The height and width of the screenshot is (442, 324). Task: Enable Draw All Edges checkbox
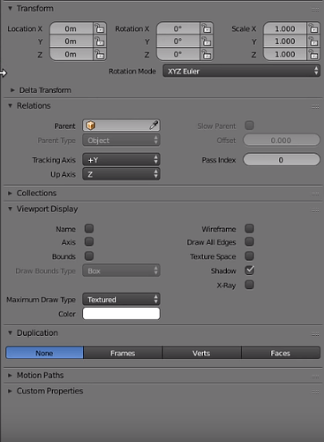(x=249, y=241)
